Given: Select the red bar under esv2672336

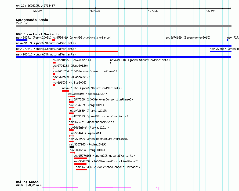Looking at the screenshot, I should click(x=82, y=170).
